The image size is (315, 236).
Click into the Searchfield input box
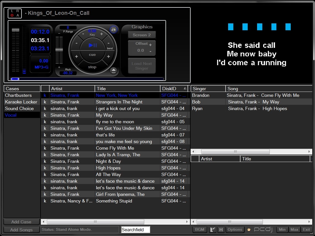pos(136,230)
